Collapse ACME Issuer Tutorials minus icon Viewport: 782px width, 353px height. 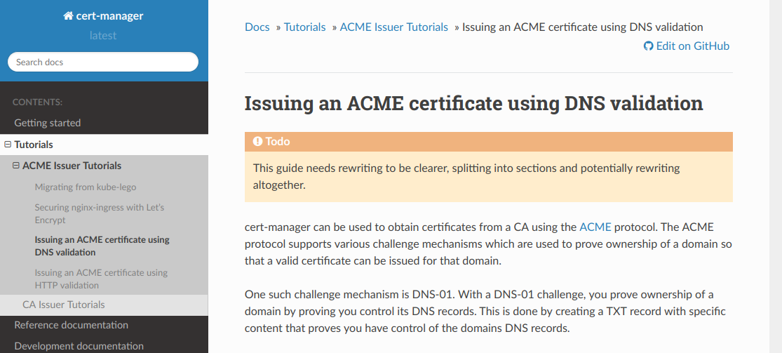point(16,165)
